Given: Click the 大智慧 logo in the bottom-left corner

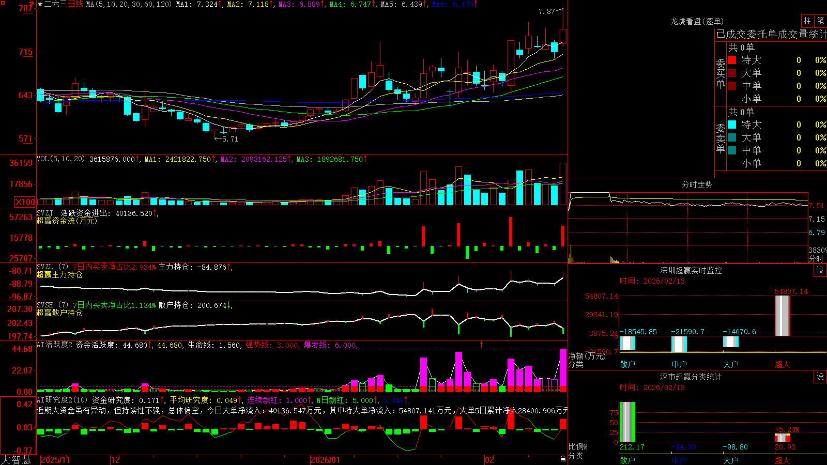Looking at the screenshot, I should [x=16, y=460].
